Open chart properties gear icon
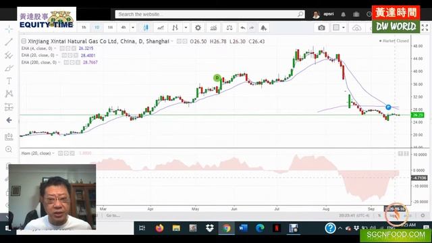The height and width of the screenshot is (243, 432). tap(198, 28)
